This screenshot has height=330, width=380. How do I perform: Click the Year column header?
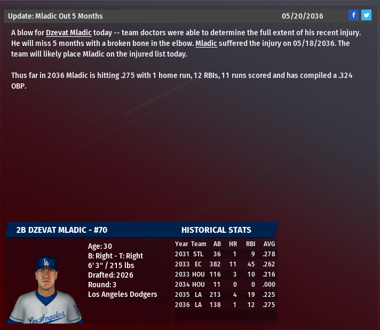tap(181, 244)
